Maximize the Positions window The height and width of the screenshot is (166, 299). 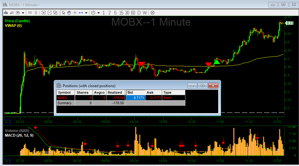[202, 86]
